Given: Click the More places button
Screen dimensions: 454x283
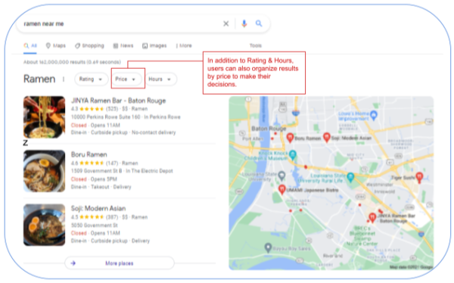Looking at the screenshot, I should point(120,263).
